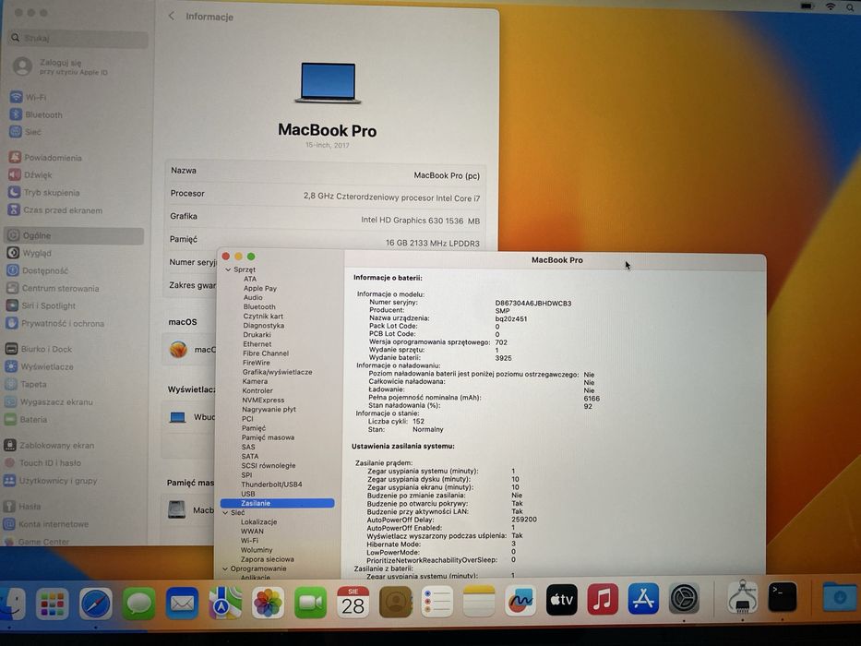Launch Freeform from the Dock
Viewport: 861px width, 646px height.
[520, 601]
